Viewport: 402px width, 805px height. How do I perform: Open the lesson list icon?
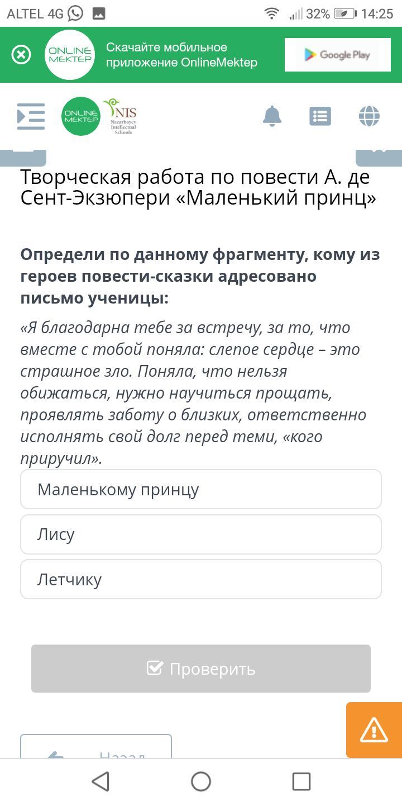320,116
